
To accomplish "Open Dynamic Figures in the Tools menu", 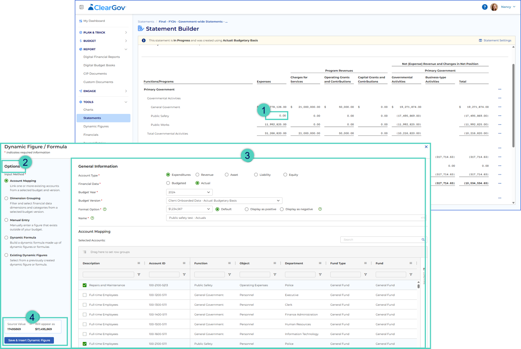I will point(96,126).
